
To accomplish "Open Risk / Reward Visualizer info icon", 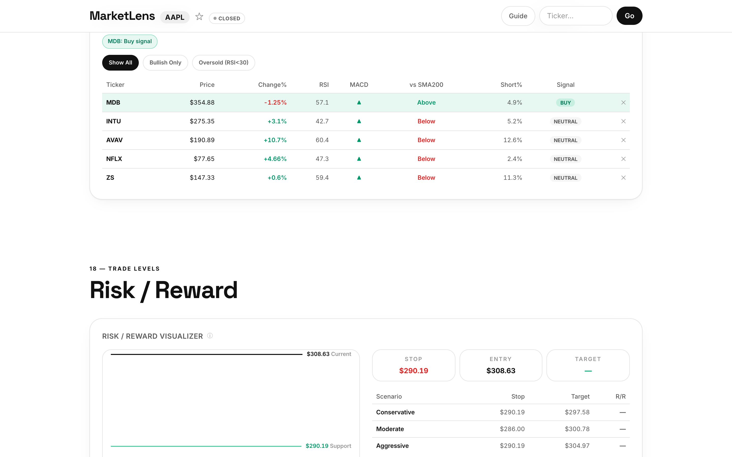I will click(210, 335).
